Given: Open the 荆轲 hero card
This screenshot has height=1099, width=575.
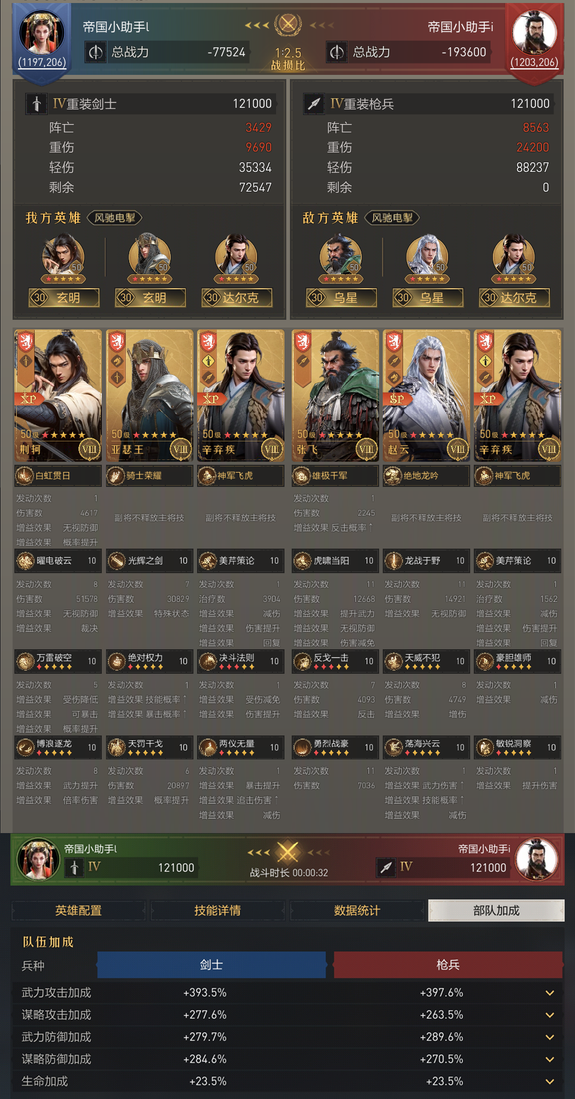Looking at the screenshot, I should (x=58, y=395).
